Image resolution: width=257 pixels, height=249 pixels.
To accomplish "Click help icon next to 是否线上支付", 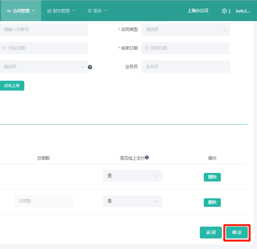I will pos(147,157).
